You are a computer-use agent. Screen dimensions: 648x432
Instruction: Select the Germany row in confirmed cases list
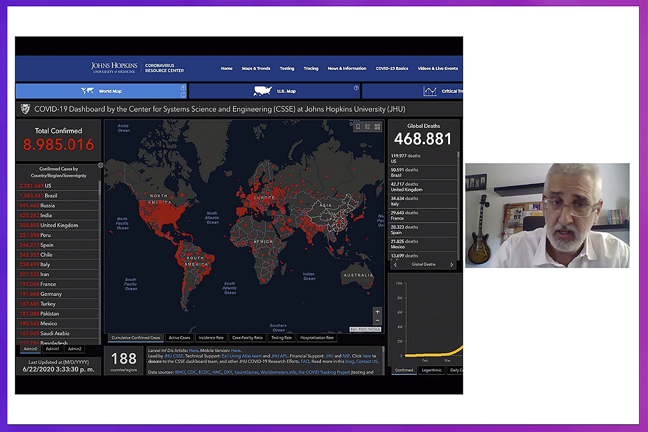point(58,294)
